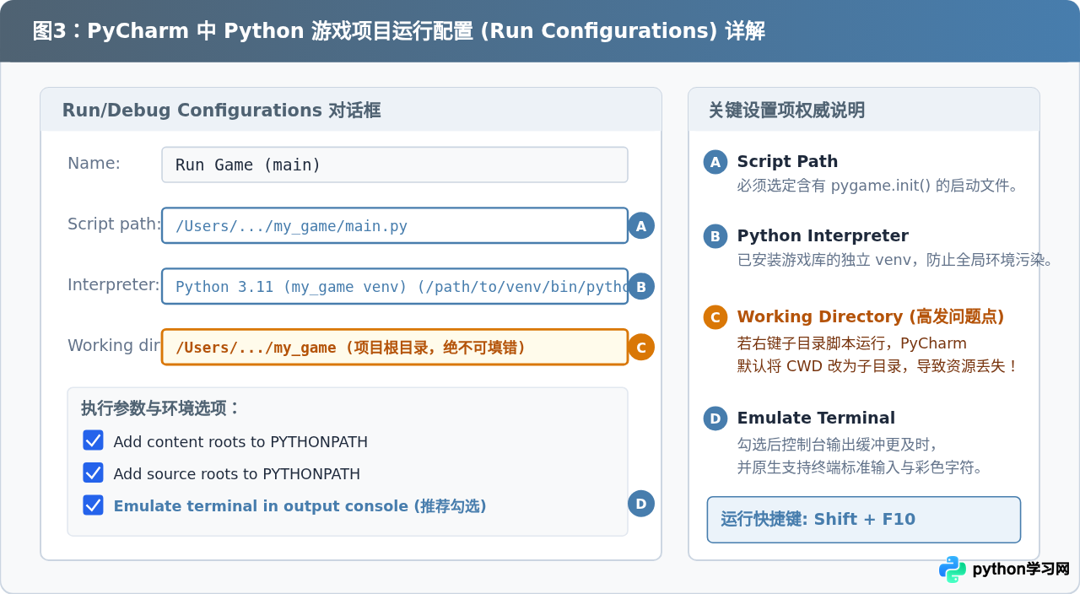Click the python学习网 text
1080x594 pixels.
point(1021,569)
